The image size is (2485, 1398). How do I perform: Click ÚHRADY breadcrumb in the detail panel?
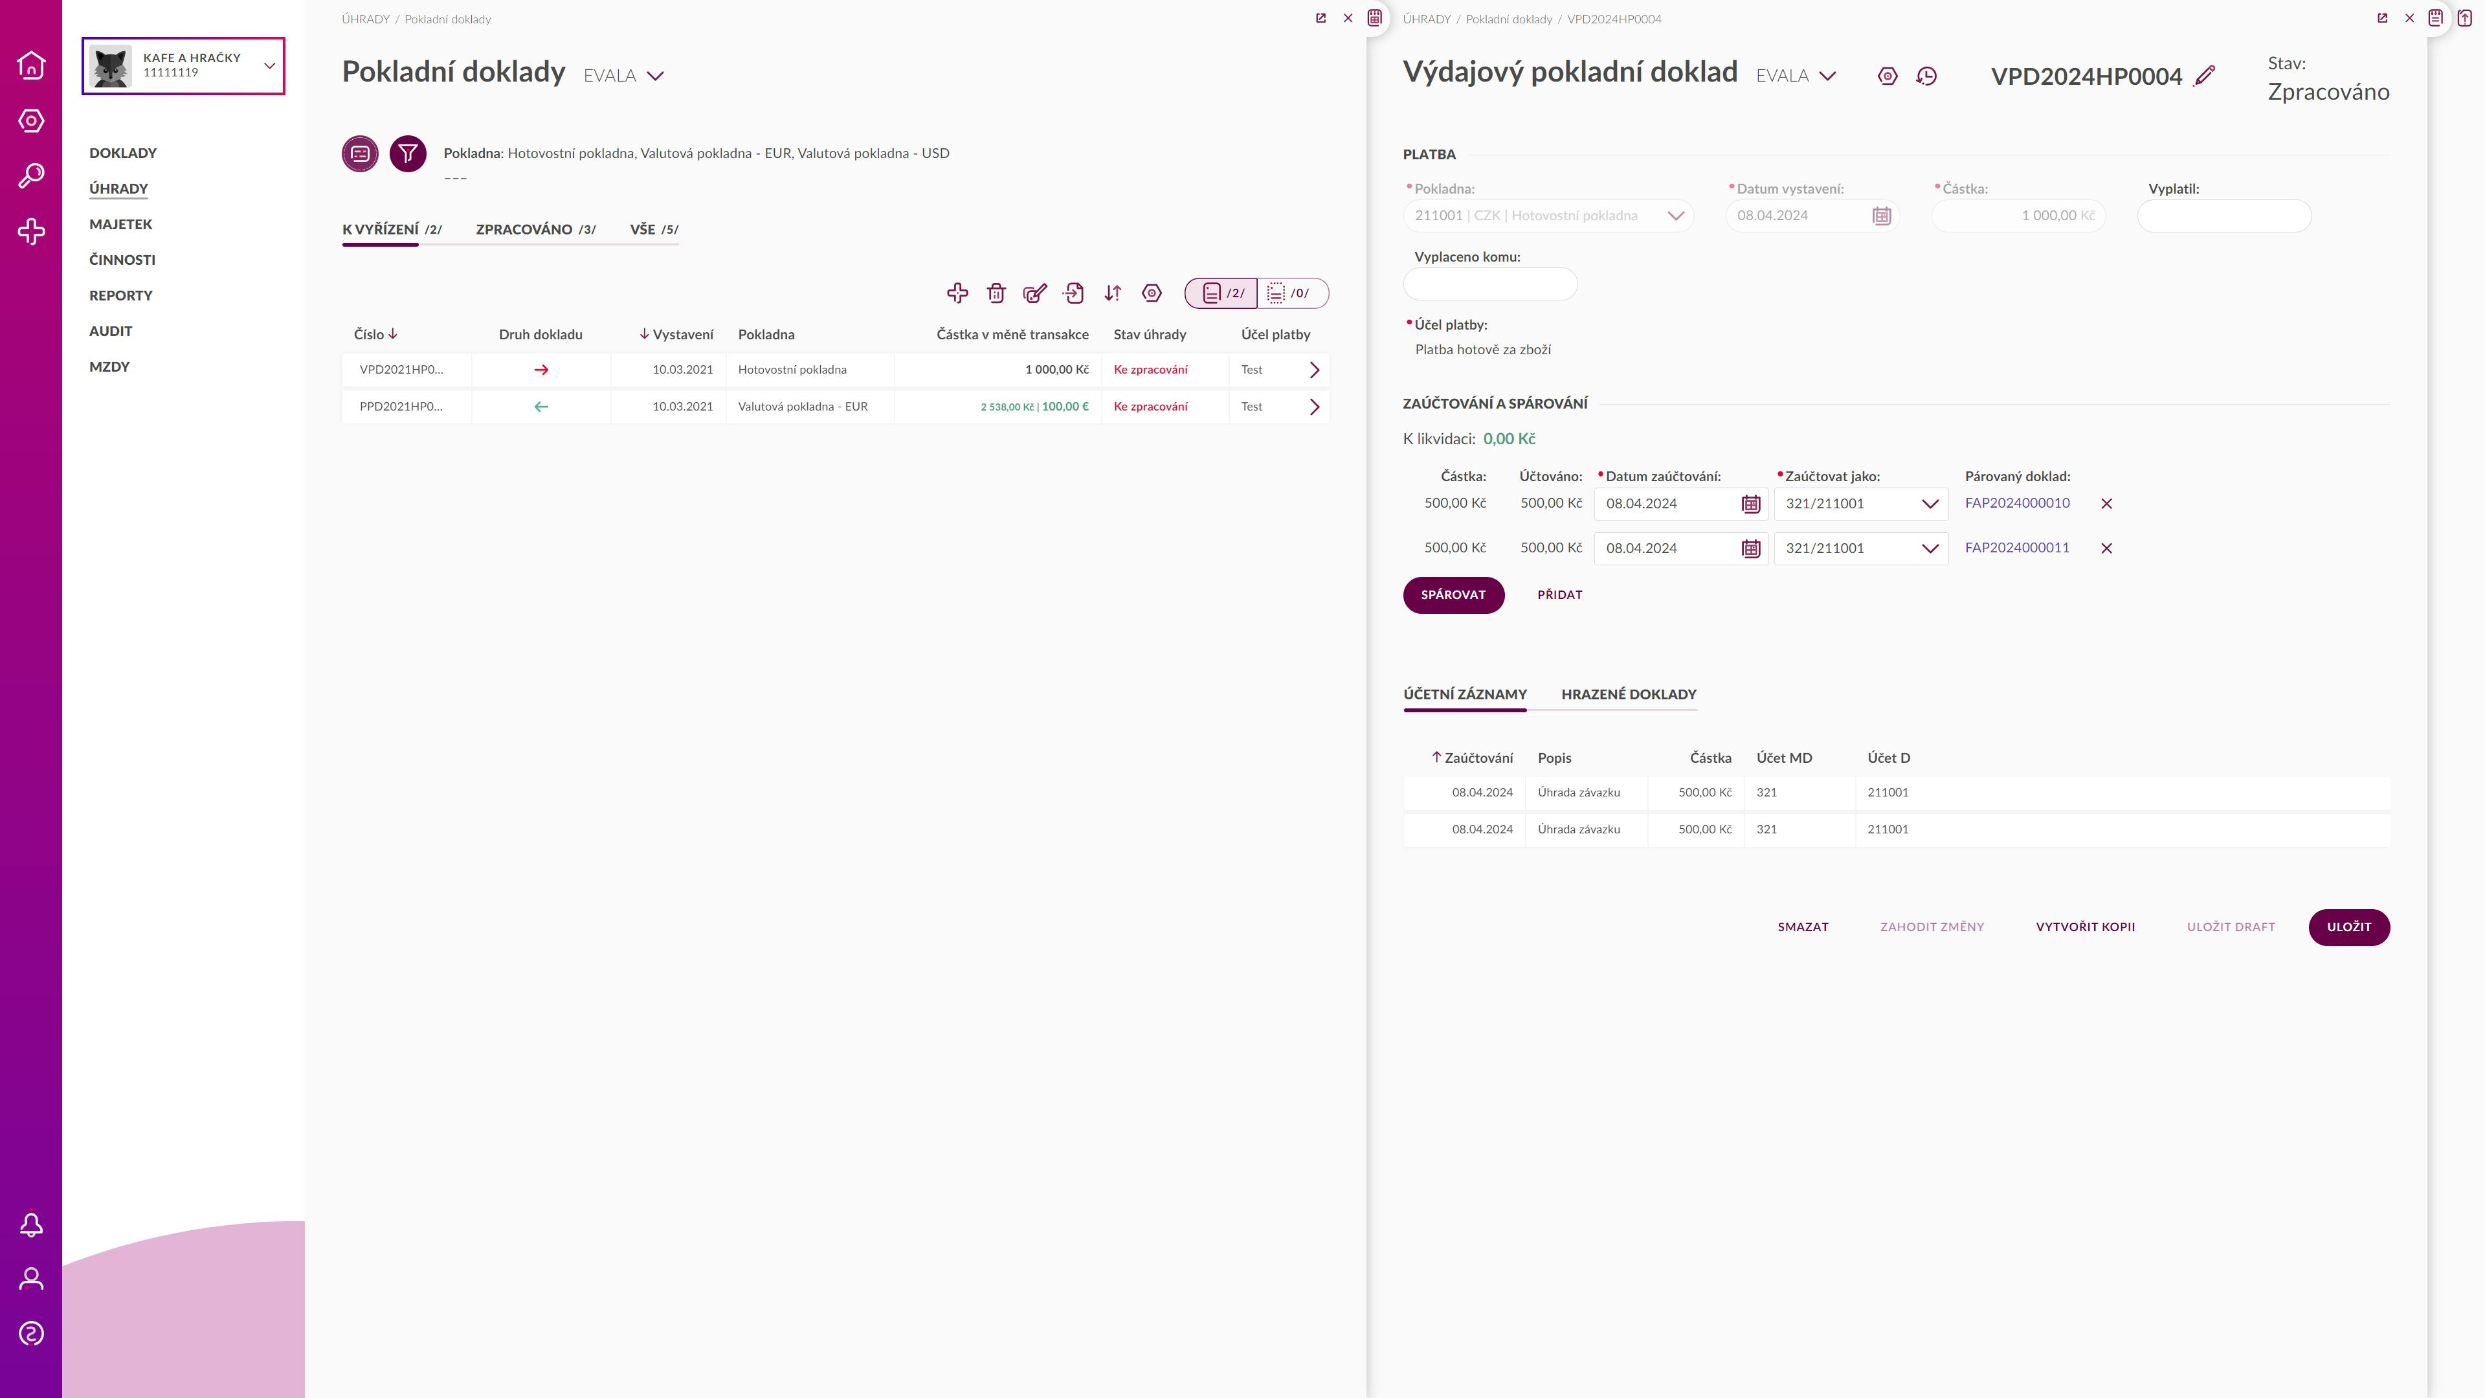[x=1426, y=19]
